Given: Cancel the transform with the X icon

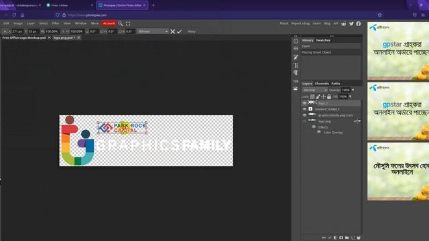Looking at the screenshot, I should (x=173, y=31).
